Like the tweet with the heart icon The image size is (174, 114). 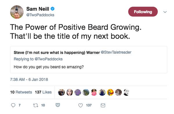[80, 105]
